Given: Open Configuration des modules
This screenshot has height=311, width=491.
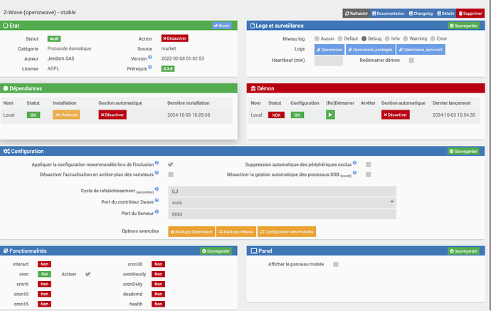Looking at the screenshot, I should [285, 231].
